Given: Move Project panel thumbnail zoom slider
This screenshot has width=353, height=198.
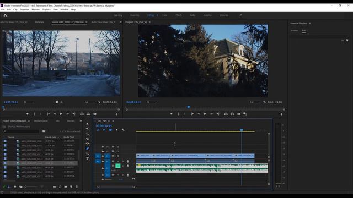Looking at the screenshot, I should (26, 186).
